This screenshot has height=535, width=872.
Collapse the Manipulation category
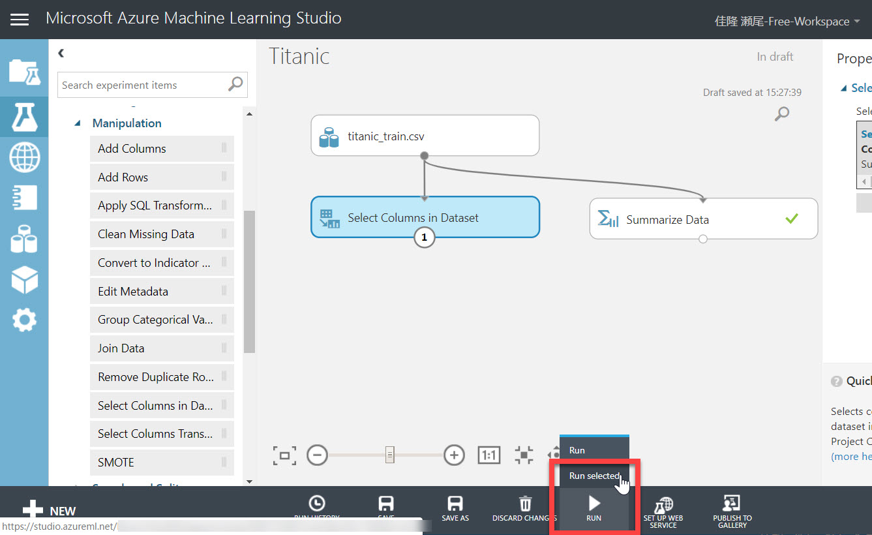click(x=78, y=123)
